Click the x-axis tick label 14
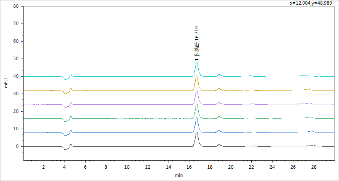Screen dimensions: 339x181 coord(169,167)
